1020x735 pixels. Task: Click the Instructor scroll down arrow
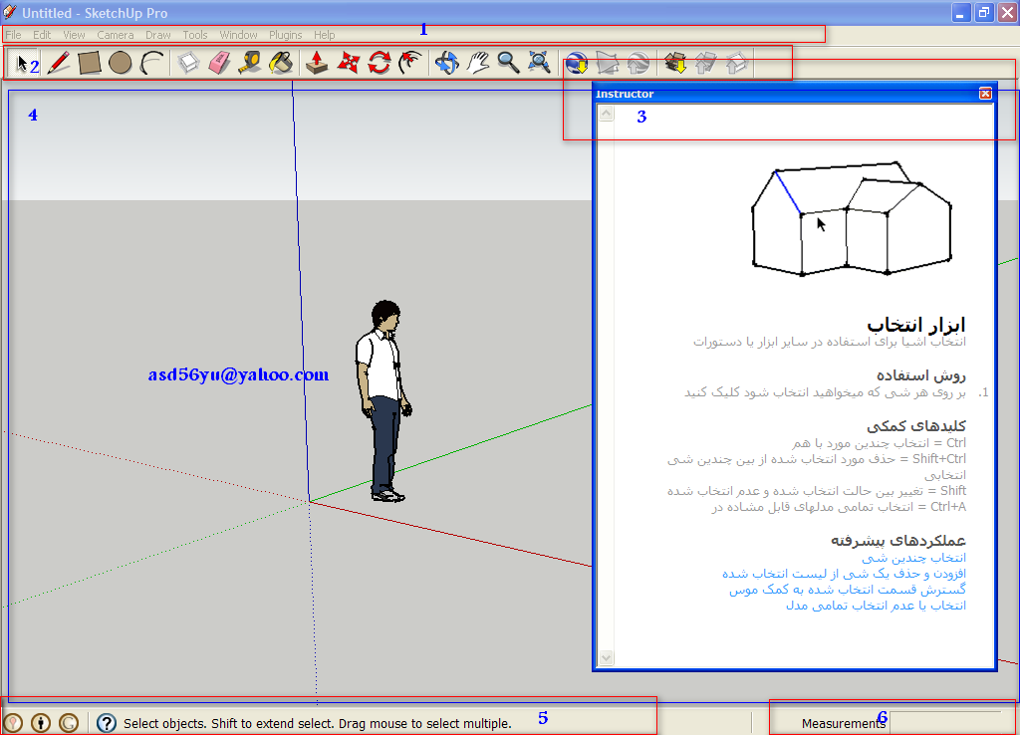(x=607, y=657)
